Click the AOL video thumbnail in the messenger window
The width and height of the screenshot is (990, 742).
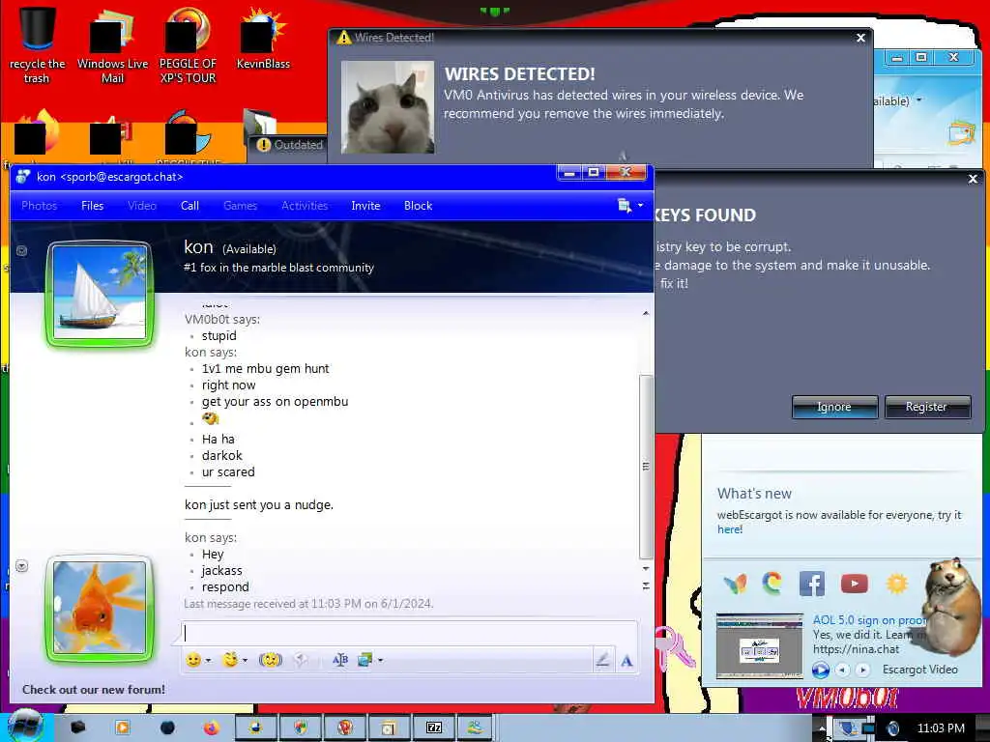tap(760, 645)
